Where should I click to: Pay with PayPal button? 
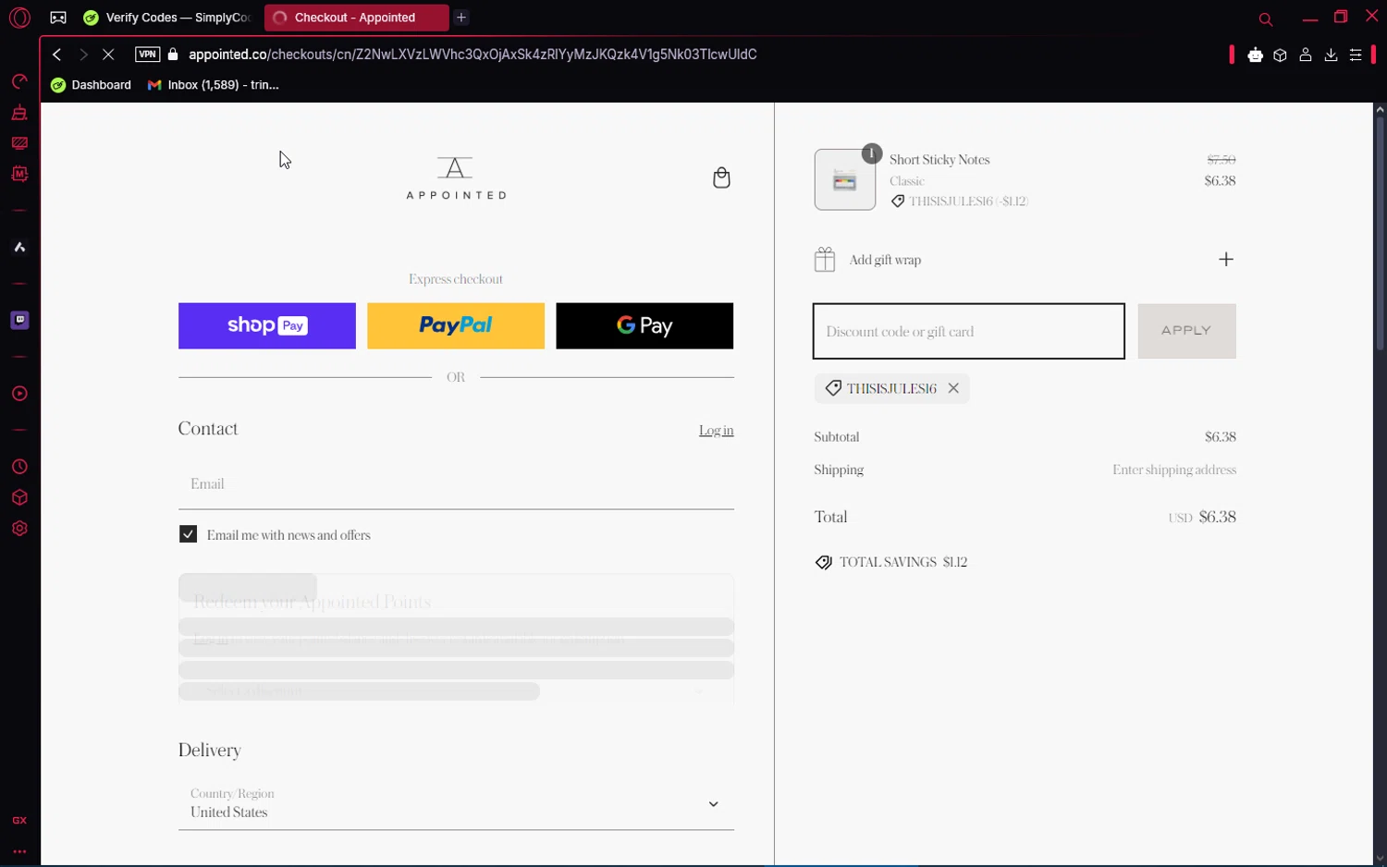click(456, 325)
